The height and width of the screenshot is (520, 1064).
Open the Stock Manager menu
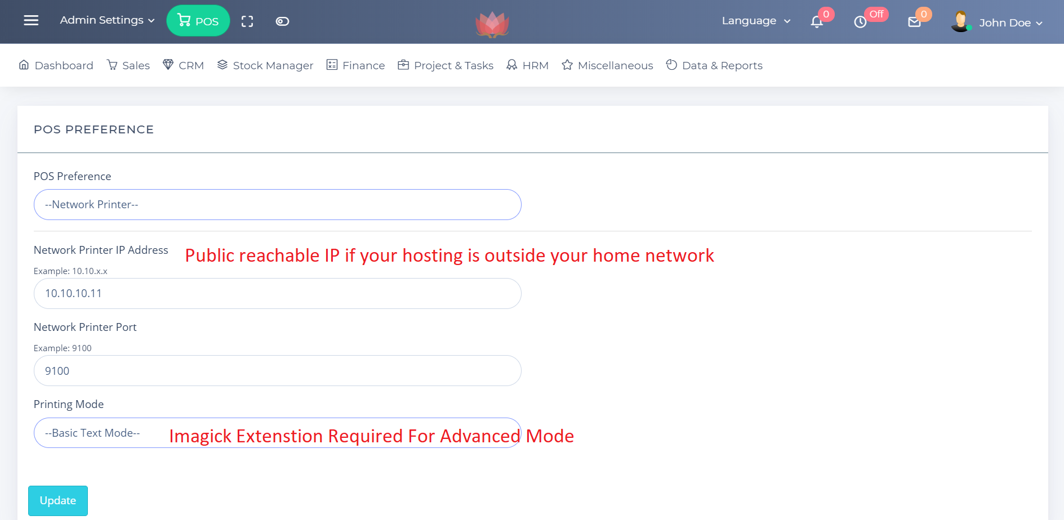click(x=265, y=66)
